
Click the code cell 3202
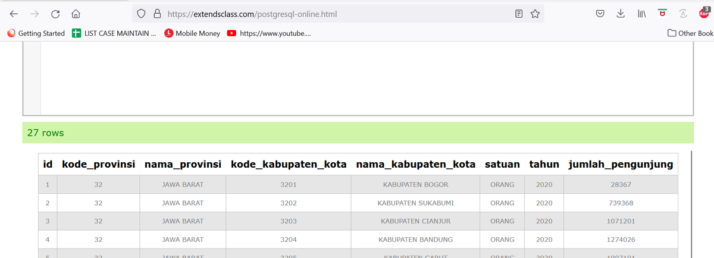coord(289,203)
